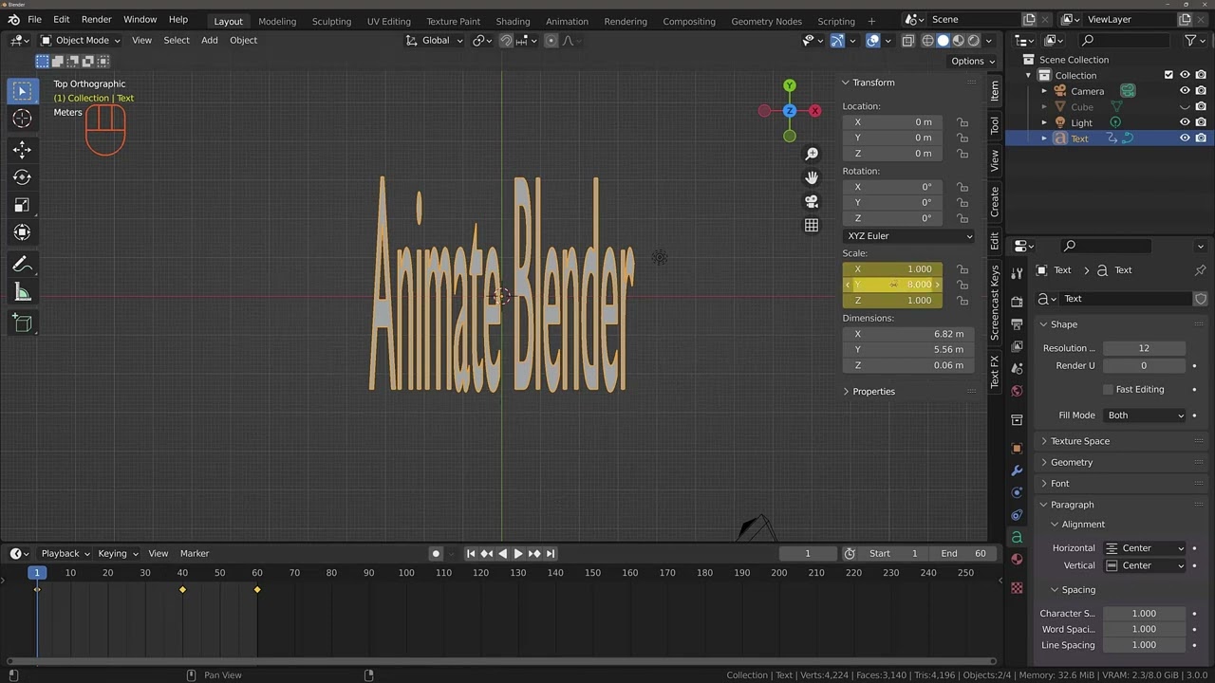Adjust the Y scale slider
1215x683 pixels.
coord(892,285)
